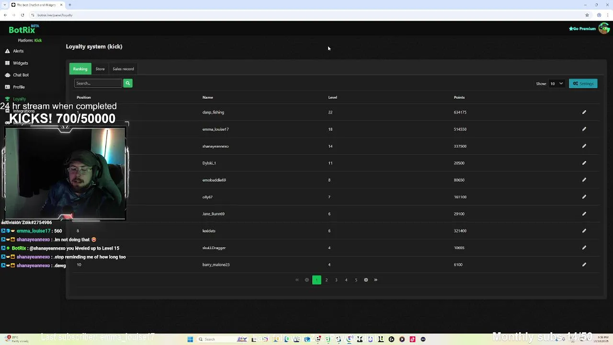This screenshot has height=345, width=613.
Task: Go to pagination page 4
Action: click(x=346, y=280)
